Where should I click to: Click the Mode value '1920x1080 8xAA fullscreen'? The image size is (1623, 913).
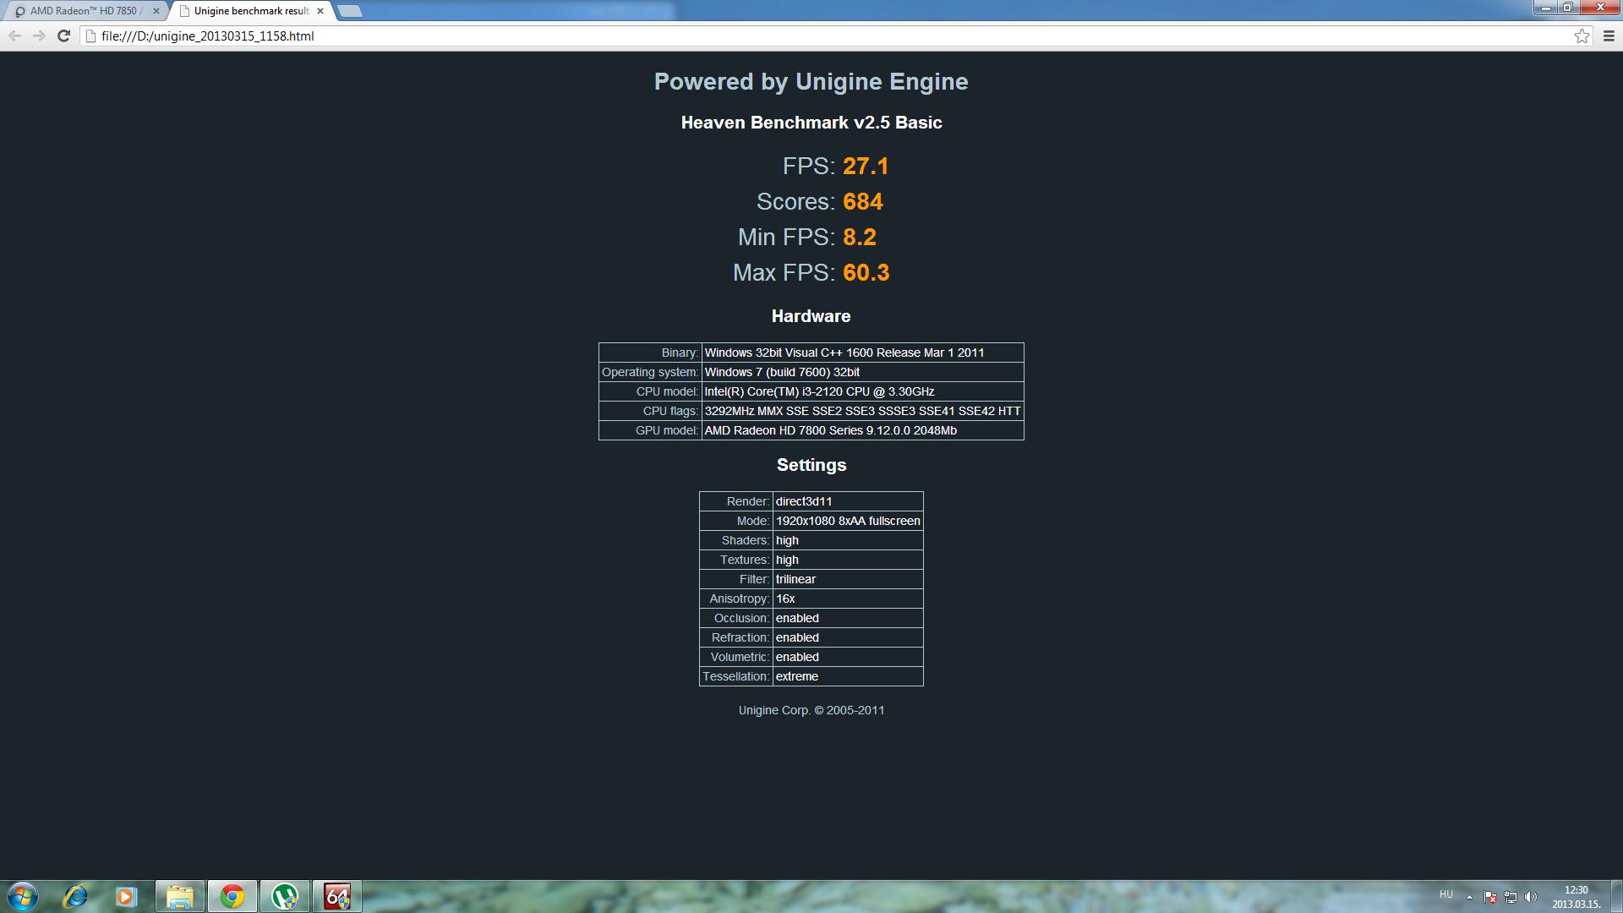click(848, 521)
